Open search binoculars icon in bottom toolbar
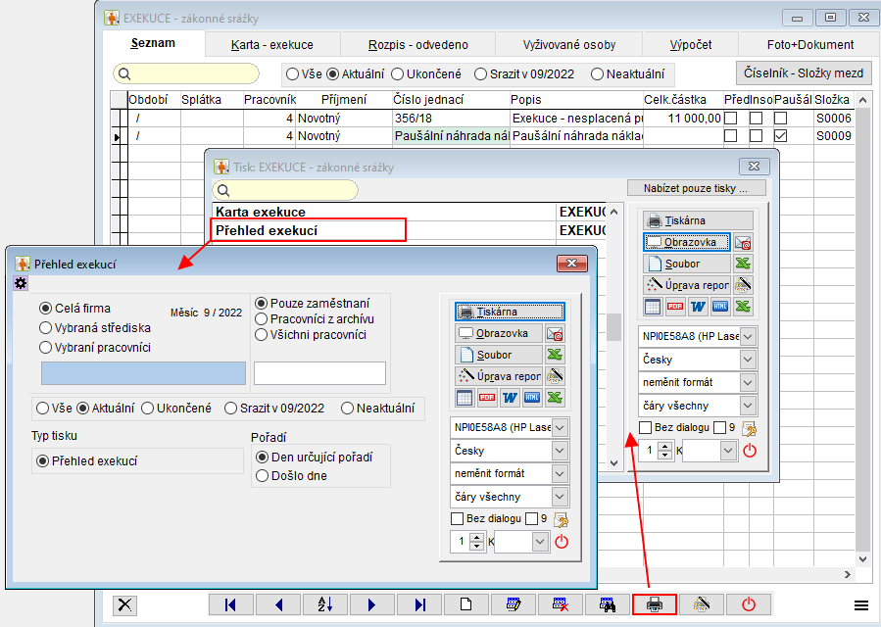The height and width of the screenshot is (627, 881). click(608, 605)
